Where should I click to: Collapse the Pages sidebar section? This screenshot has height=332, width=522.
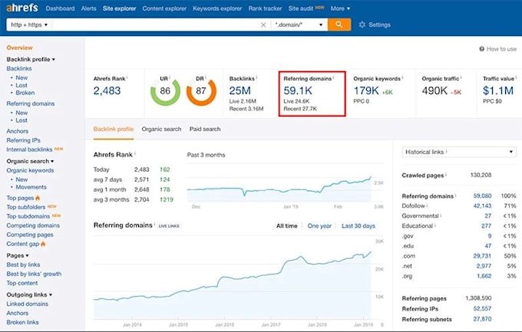(18, 255)
